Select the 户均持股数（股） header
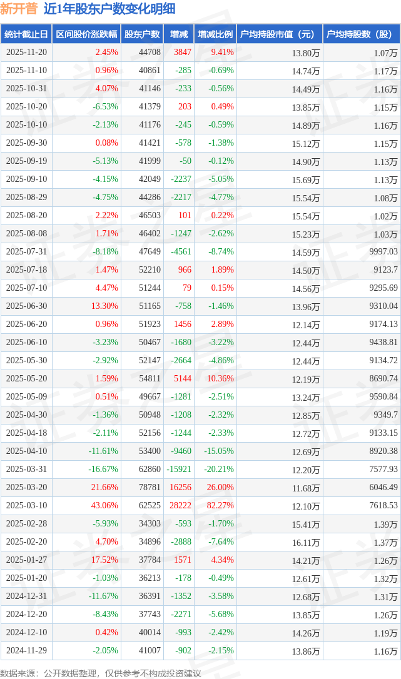Viewport: 401px width, 679px height. 363,35
